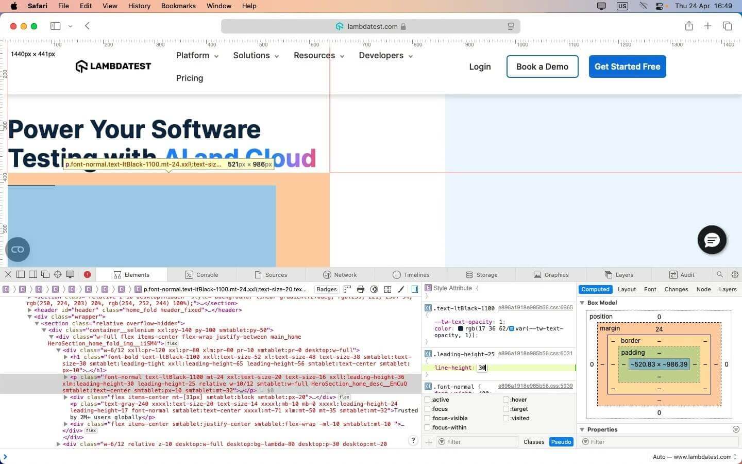Open the Network tab

[x=340, y=275]
